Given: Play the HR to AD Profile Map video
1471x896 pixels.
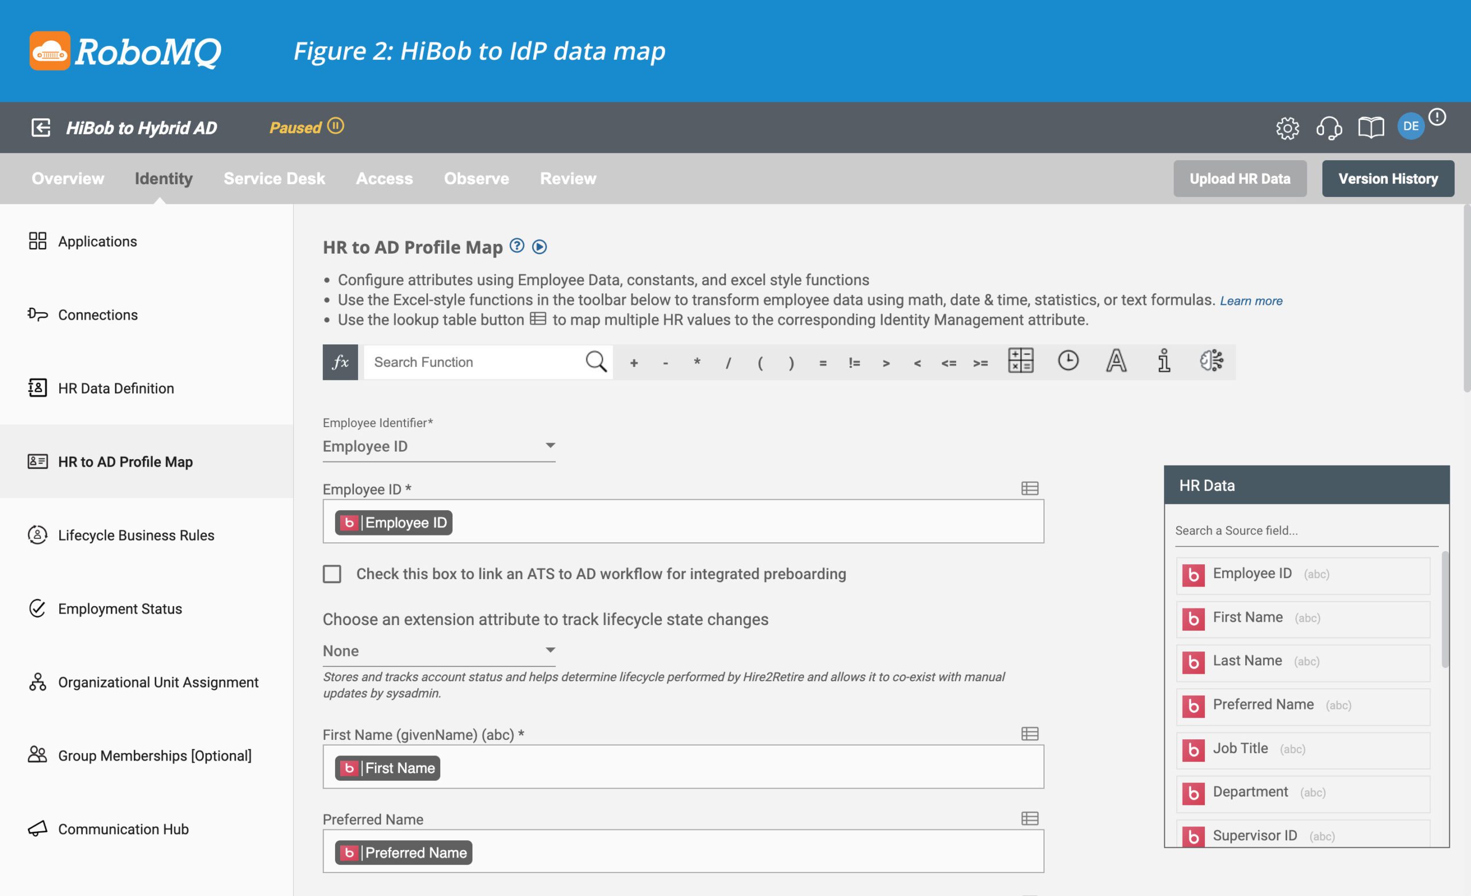Looking at the screenshot, I should point(539,247).
